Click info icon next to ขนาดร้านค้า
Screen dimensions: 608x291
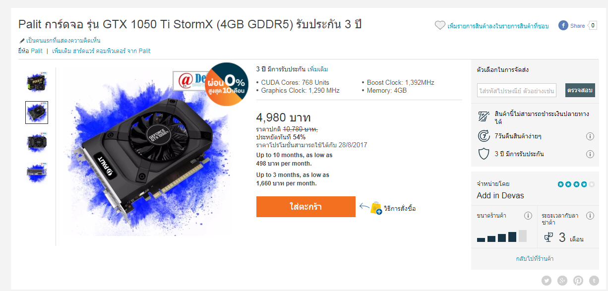528,216
